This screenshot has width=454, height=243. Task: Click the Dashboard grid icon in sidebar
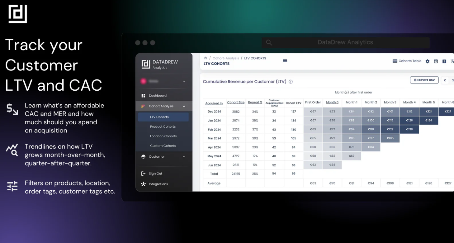coord(143,96)
